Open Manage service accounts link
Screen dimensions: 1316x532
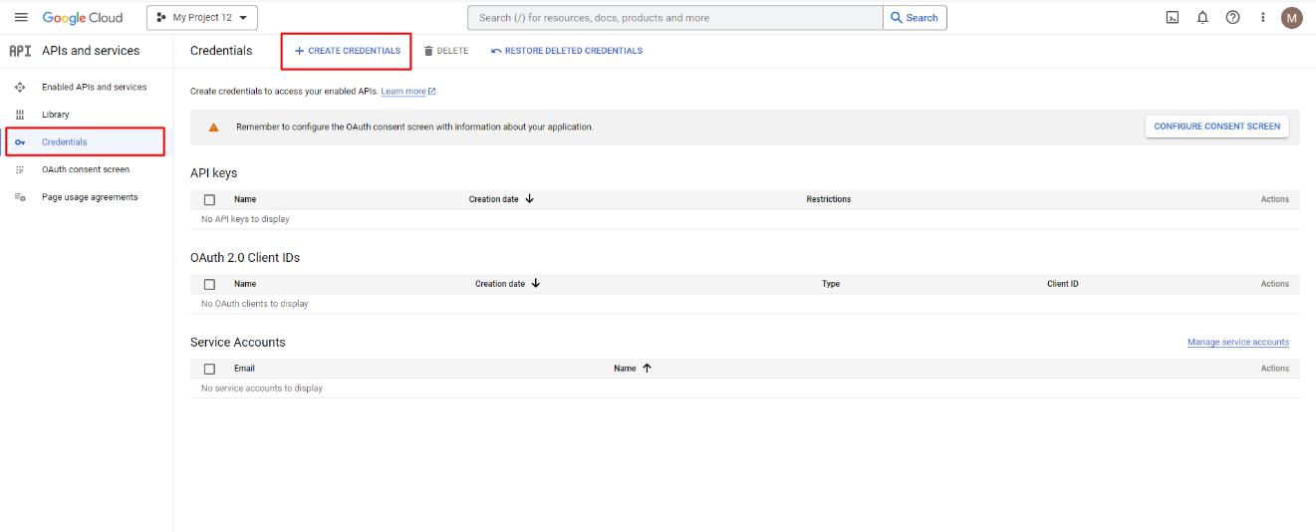click(1238, 342)
